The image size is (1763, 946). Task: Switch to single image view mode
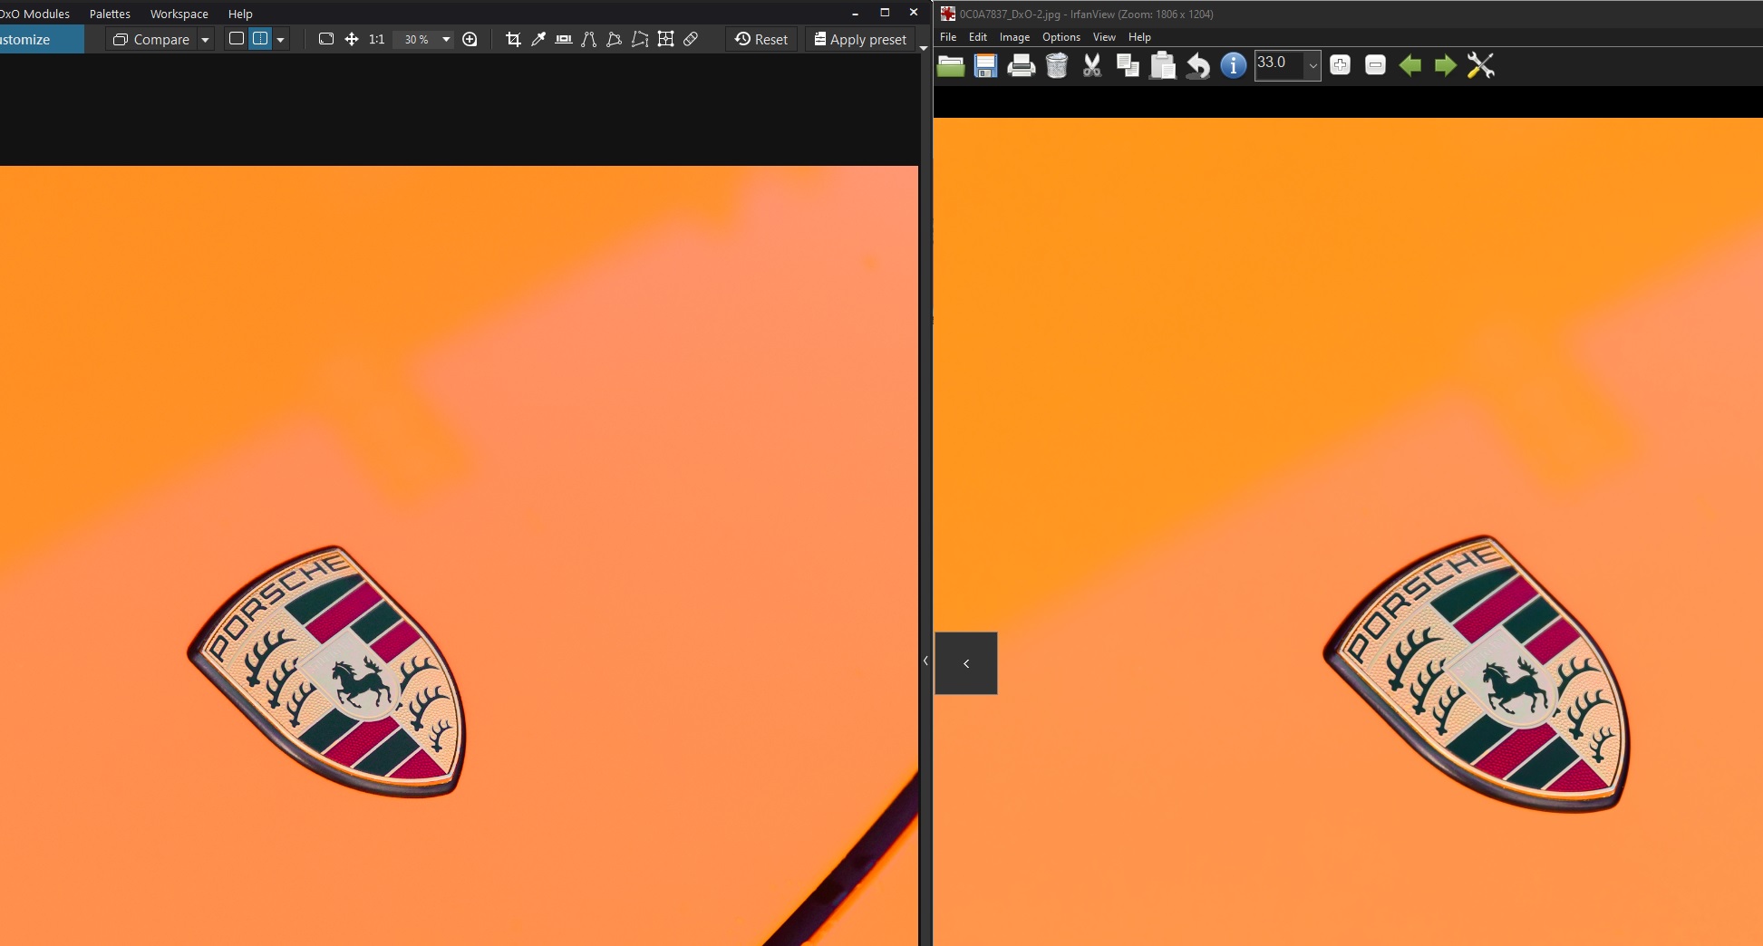237,39
